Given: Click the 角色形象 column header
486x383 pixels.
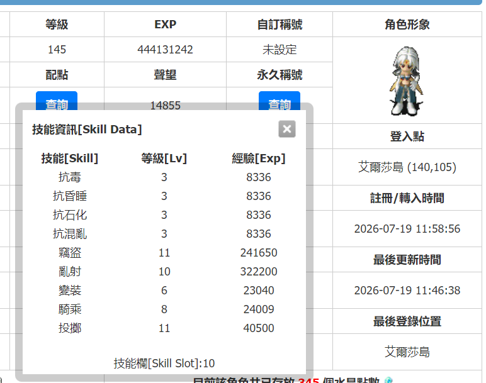Looking at the screenshot, I should point(407,25).
